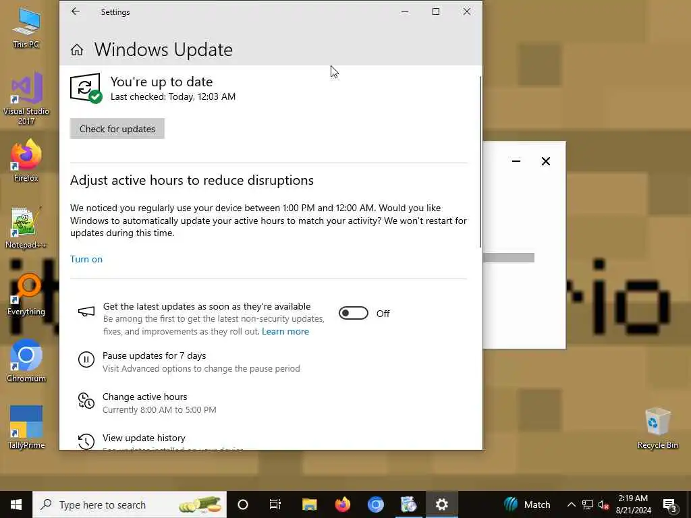Click Check for updates button
This screenshot has width=691, height=518.
coord(117,129)
